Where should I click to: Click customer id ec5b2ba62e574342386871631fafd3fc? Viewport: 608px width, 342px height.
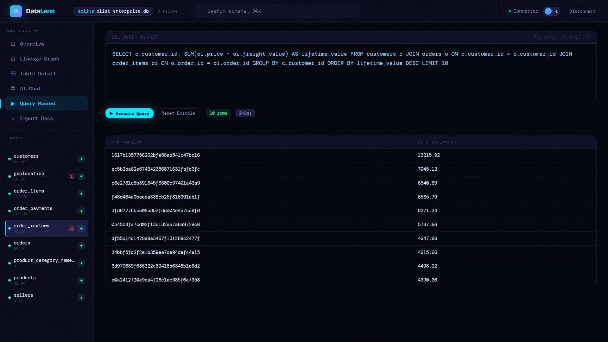tap(155, 169)
